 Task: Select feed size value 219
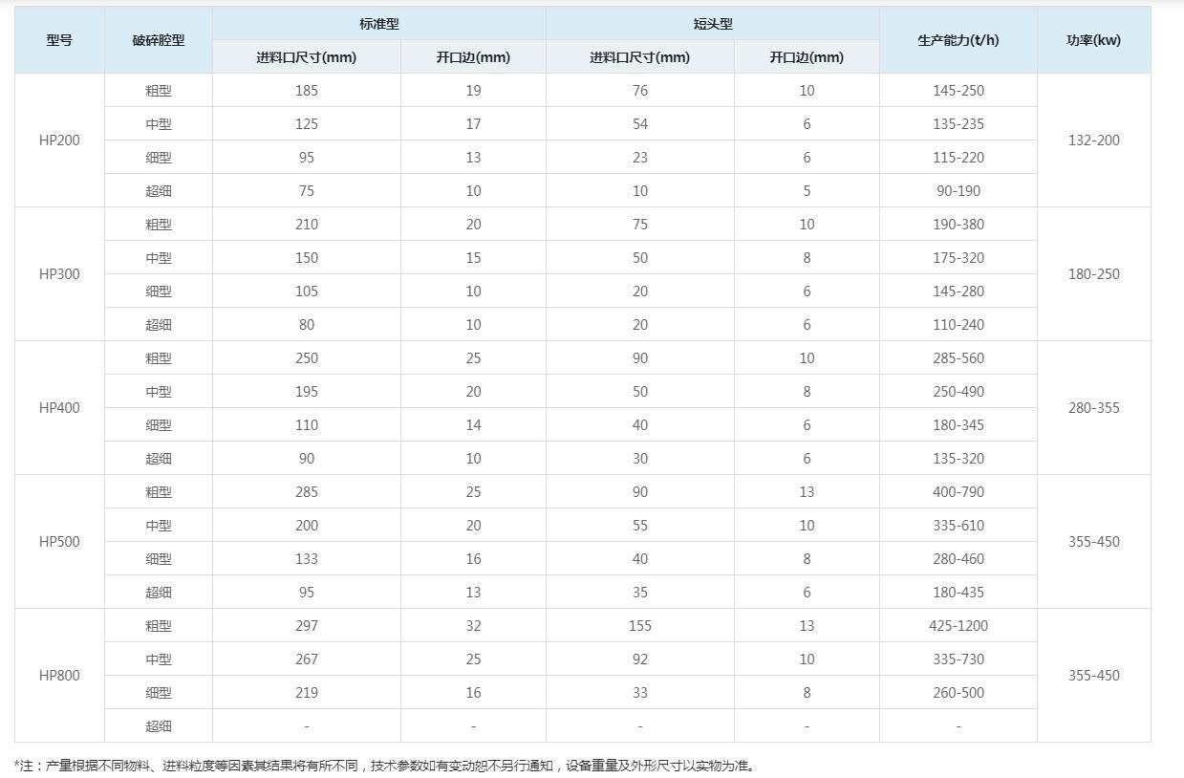click(x=307, y=693)
